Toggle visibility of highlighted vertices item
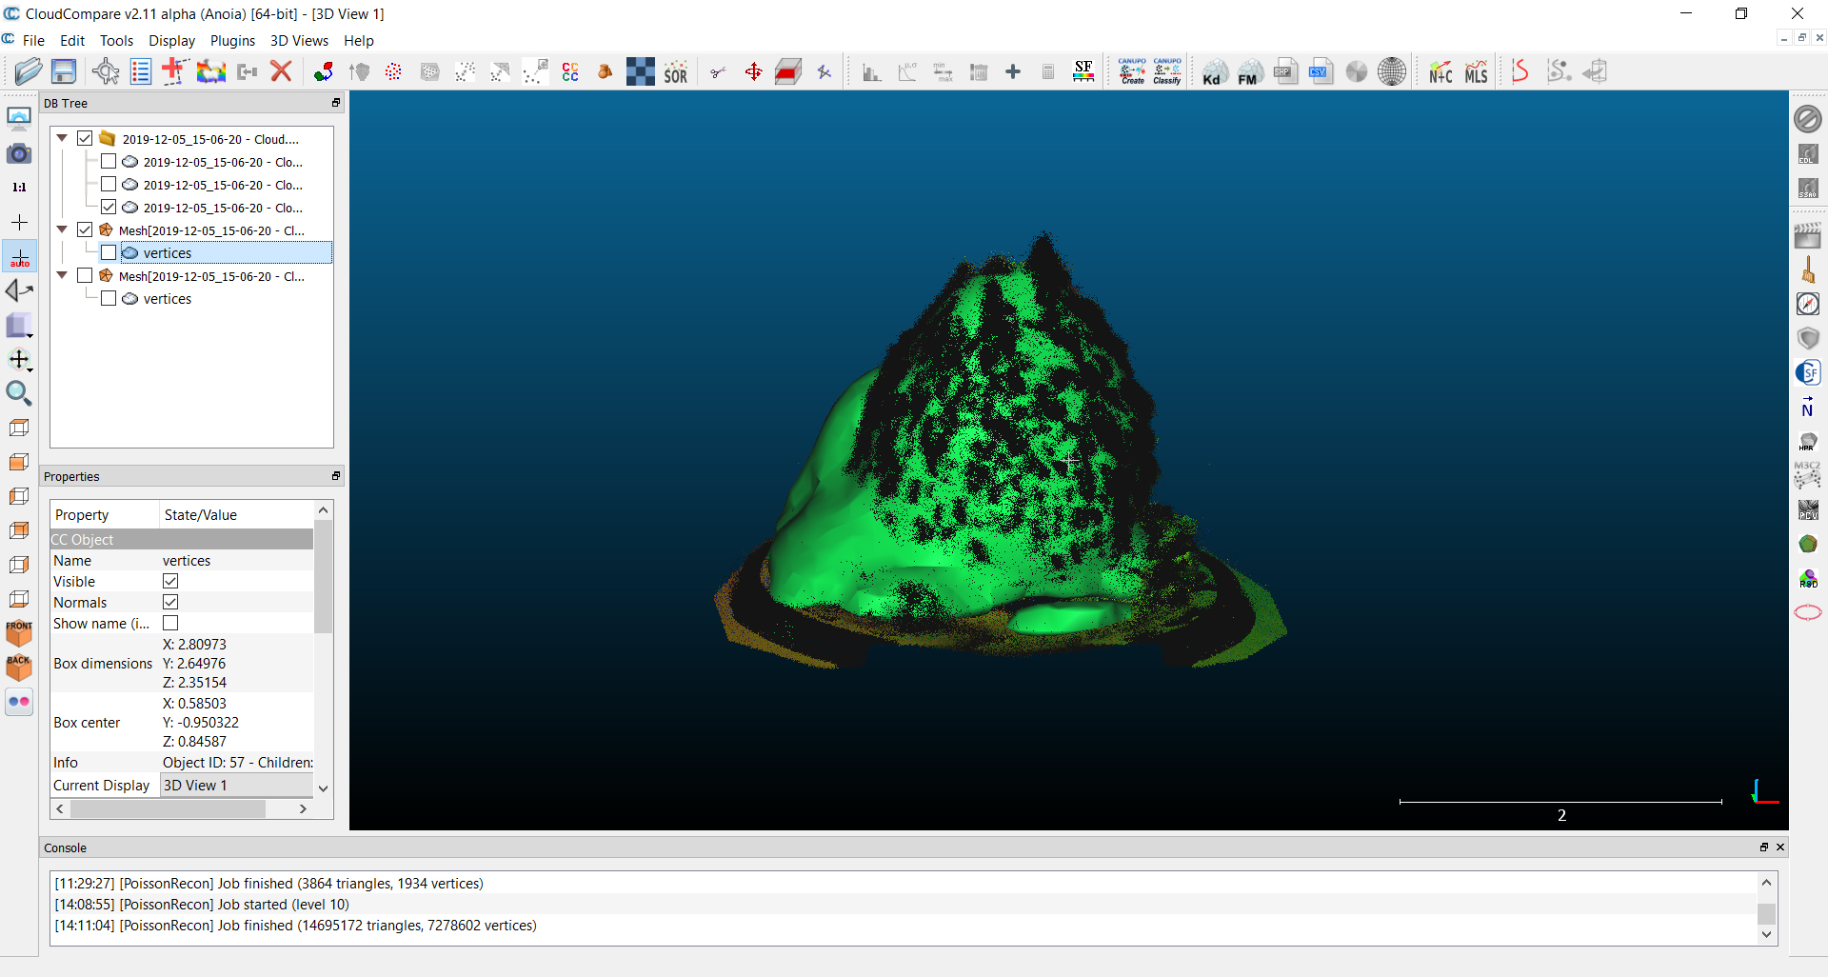1828x977 pixels. tap(109, 253)
